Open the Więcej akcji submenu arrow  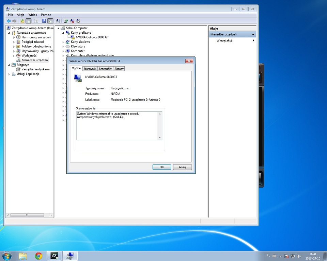pyautogui.click(x=253, y=40)
